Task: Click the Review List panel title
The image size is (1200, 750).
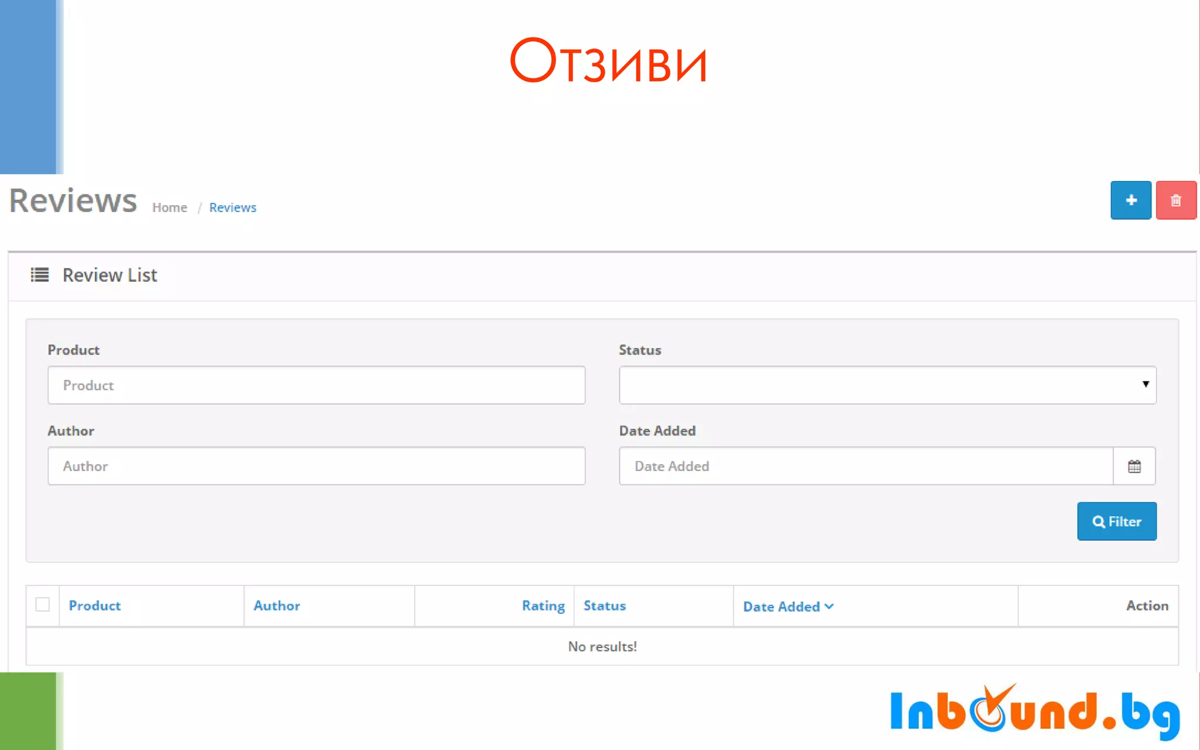Action: click(110, 275)
